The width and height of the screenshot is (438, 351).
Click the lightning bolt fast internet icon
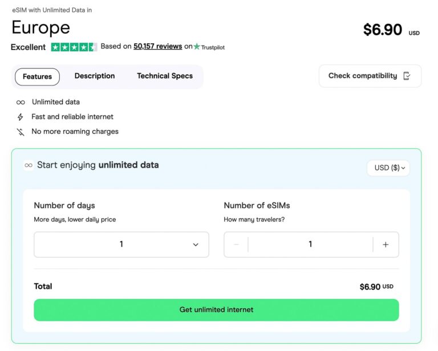click(21, 117)
